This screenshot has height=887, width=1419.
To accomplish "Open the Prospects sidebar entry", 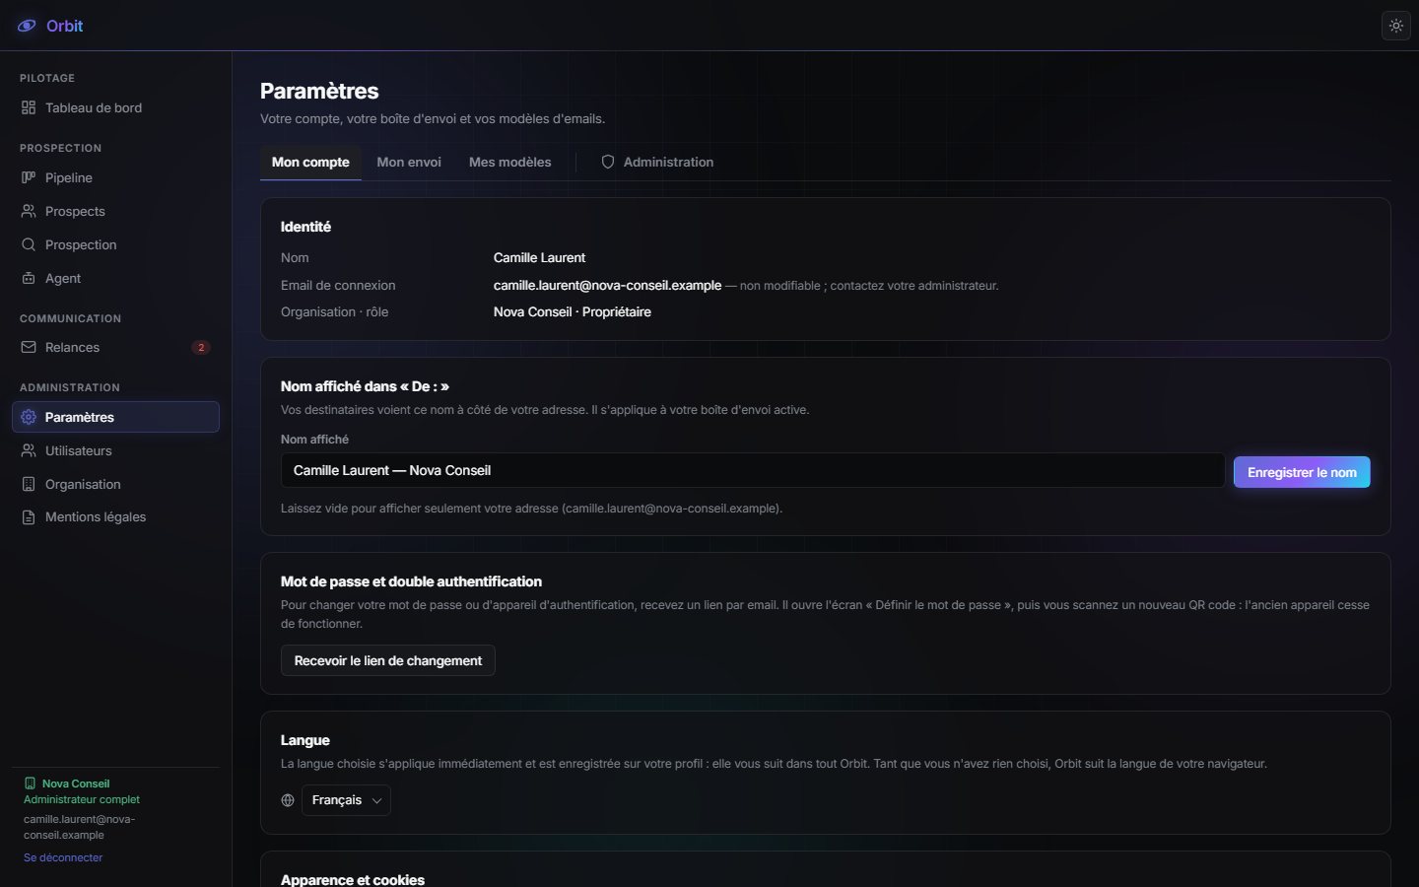I will coord(115,211).
